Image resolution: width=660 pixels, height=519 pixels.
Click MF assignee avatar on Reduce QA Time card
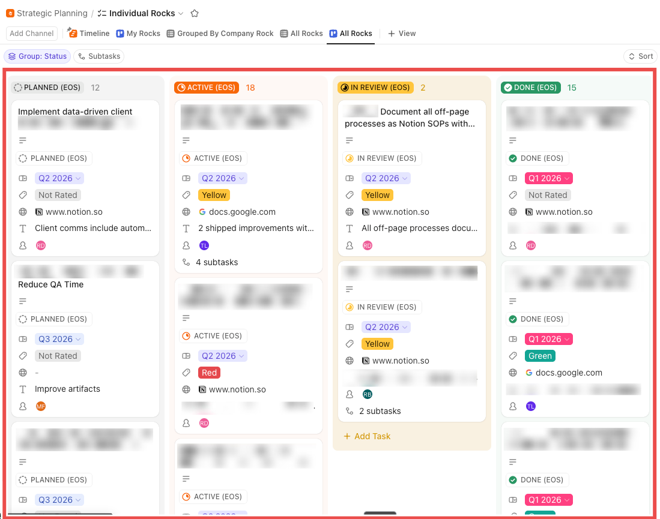coord(41,406)
